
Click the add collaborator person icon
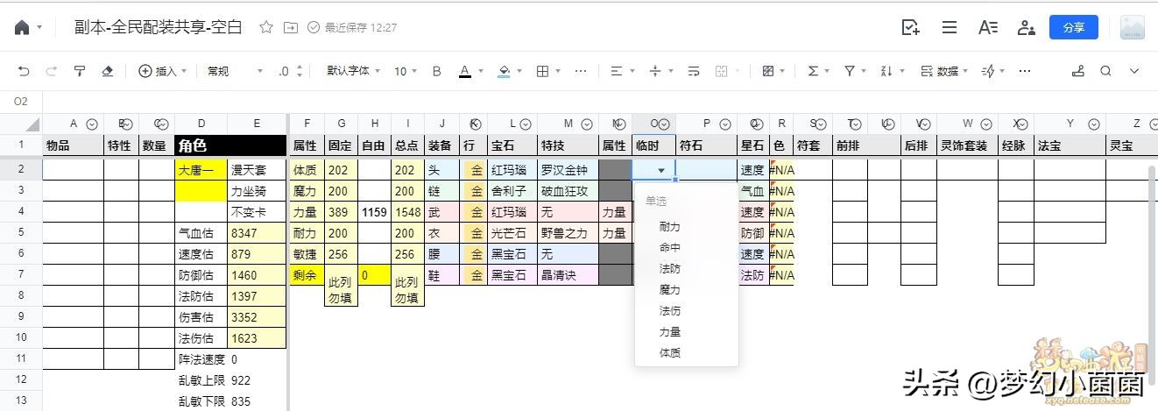pyautogui.click(x=1026, y=27)
